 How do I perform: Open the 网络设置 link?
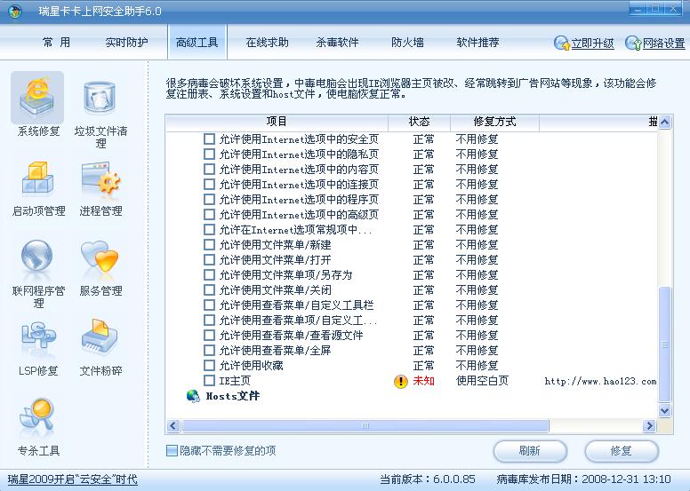663,44
